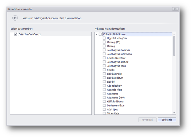The width and height of the screenshot is (192, 138).
Task: Close the Kimutatás varázsló dialog
Action: [175, 9]
